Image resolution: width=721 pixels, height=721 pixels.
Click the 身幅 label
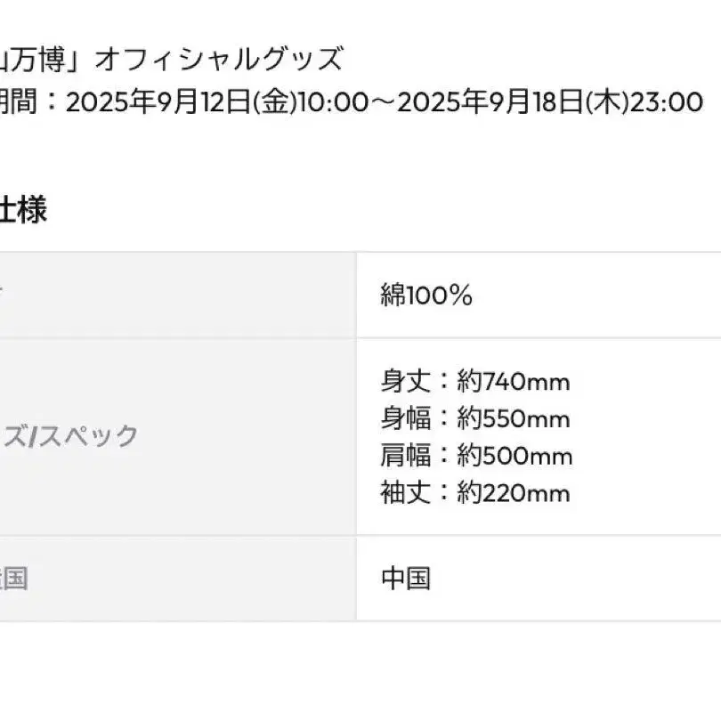406,419
